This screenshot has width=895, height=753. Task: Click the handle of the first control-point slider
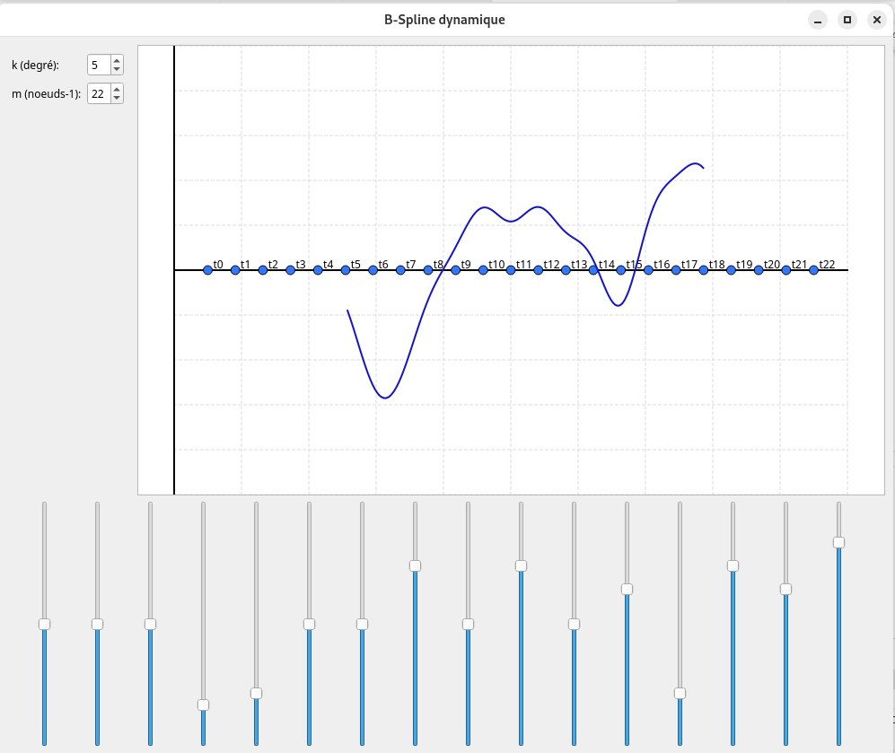pos(44,624)
